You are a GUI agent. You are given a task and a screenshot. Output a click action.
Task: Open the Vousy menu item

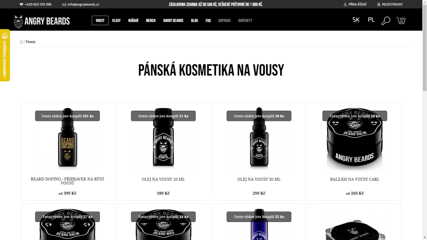(x=100, y=20)
